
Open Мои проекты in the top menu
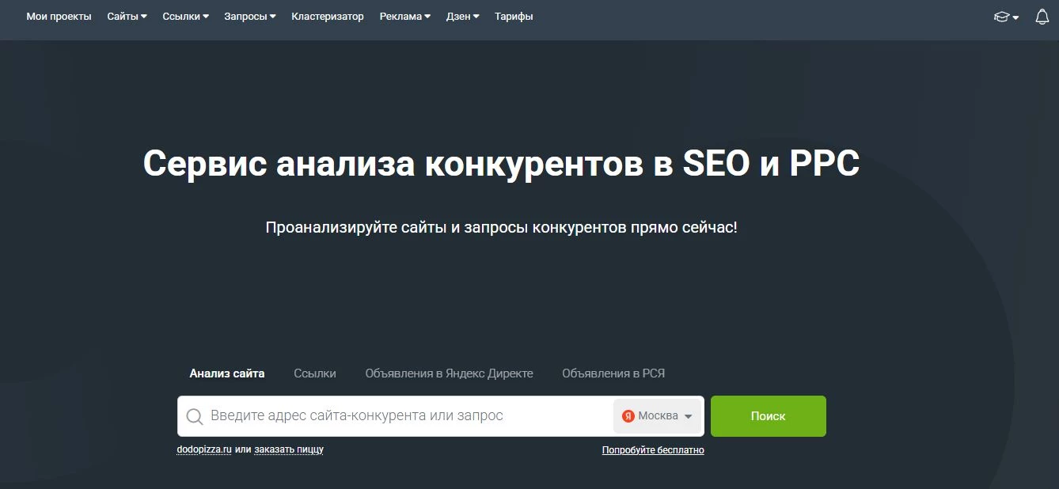click(59, 16)
